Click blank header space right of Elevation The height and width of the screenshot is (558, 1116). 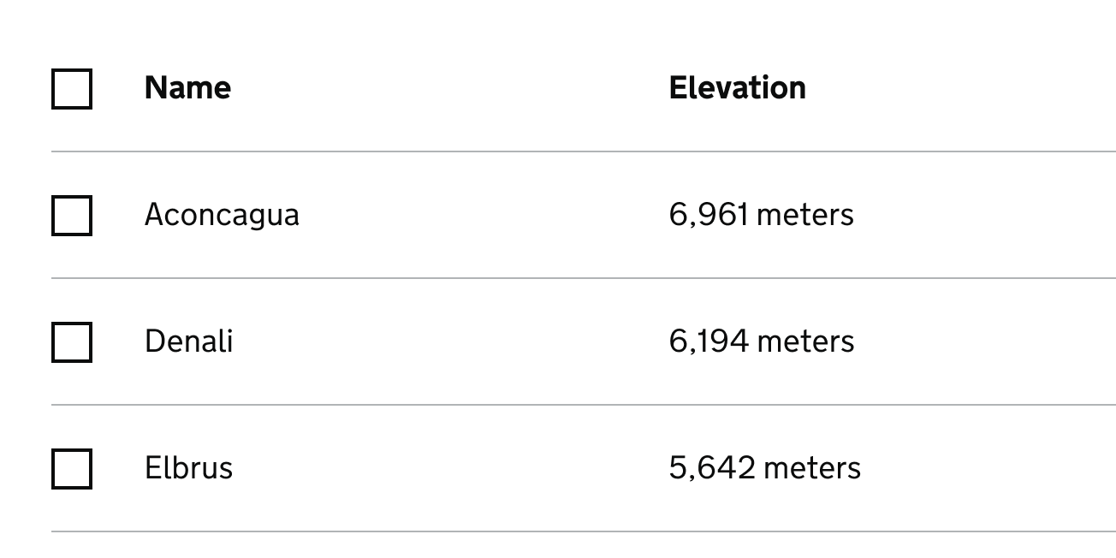click(961, 88)
